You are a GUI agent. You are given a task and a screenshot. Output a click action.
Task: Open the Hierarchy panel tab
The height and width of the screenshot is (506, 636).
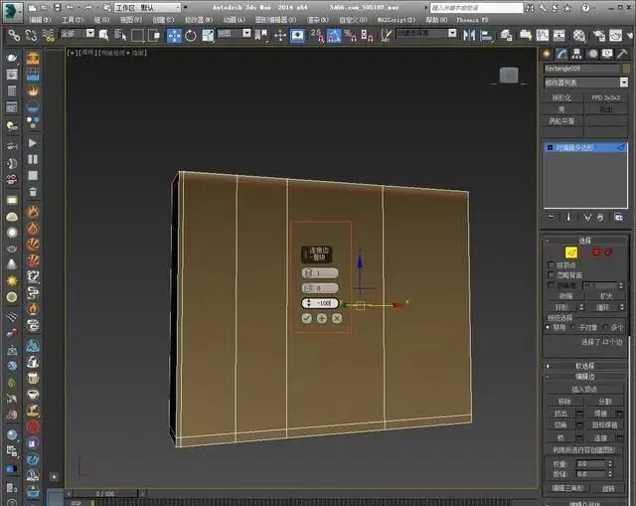tap(576, 54)
